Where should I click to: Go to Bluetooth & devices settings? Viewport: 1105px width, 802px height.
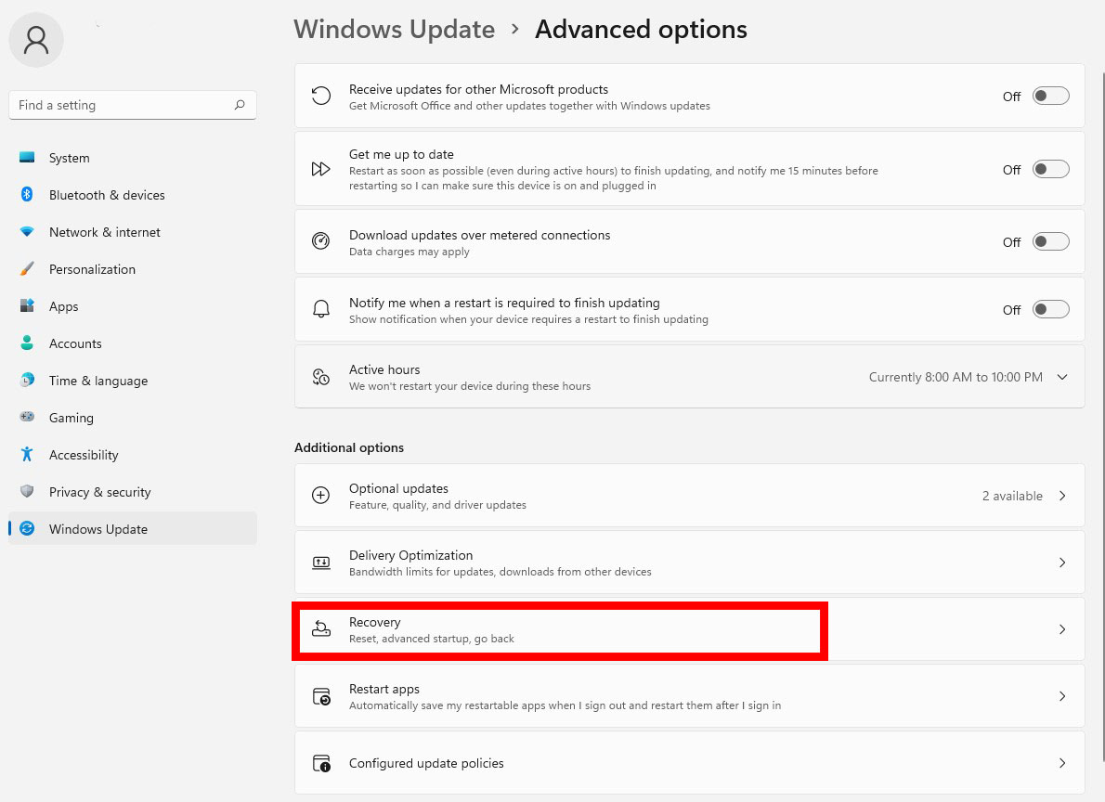click(x=133, y=195)
